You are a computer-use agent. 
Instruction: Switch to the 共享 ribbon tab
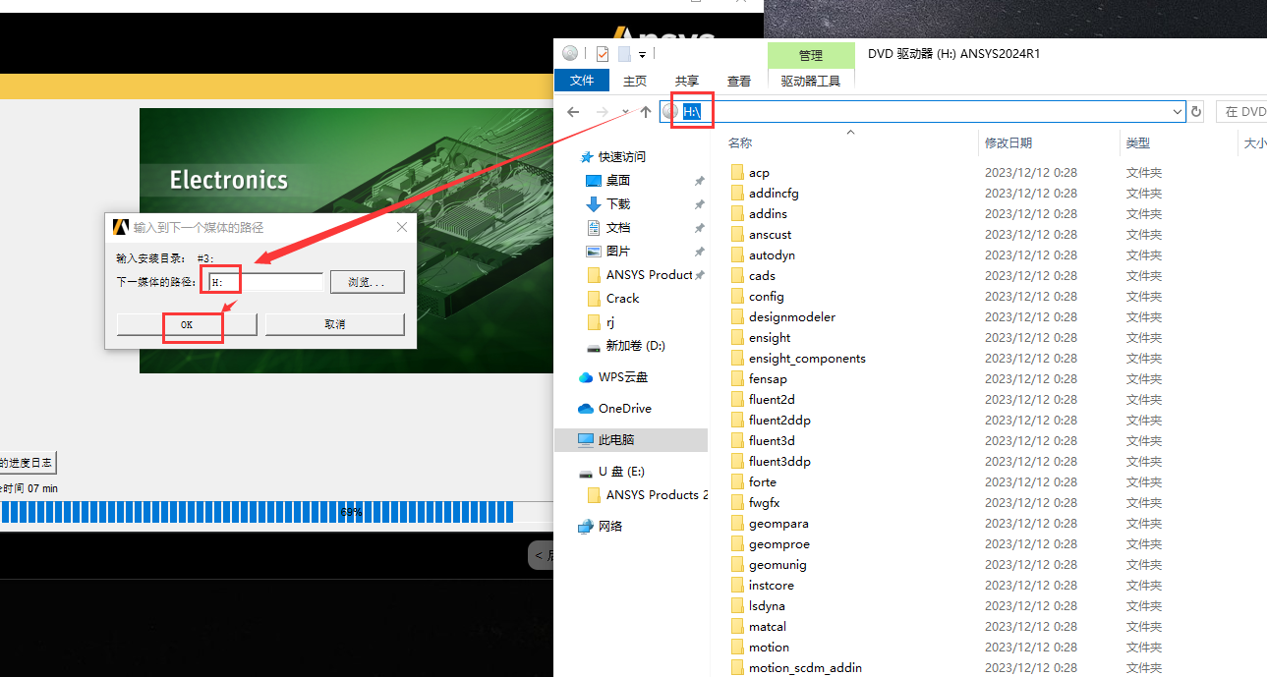[687, 81]
